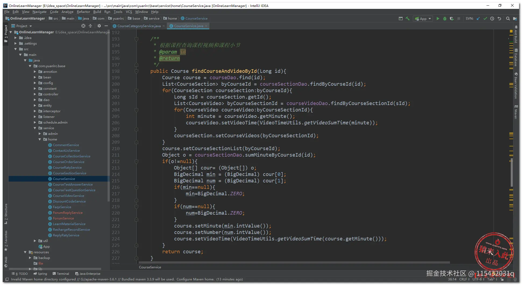Viewport: 522px width, 285px height.
Task: Toggle the Web tool window
Action: coord(6,262)
